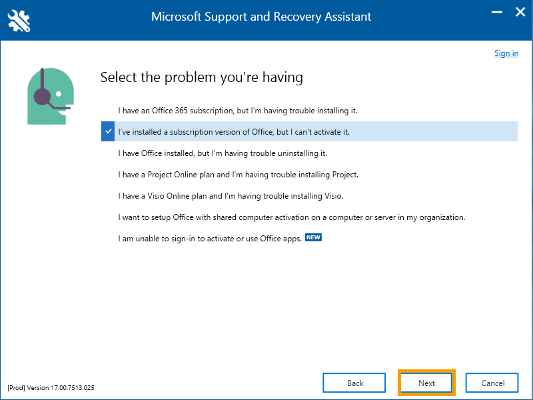
Task: Uncheck the blue checkmark on selected option
Action: 108,131
